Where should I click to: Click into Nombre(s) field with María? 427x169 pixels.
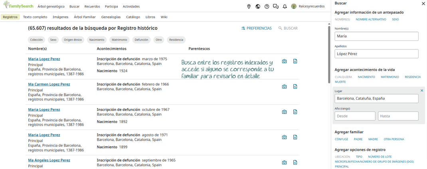coord(376,36)
